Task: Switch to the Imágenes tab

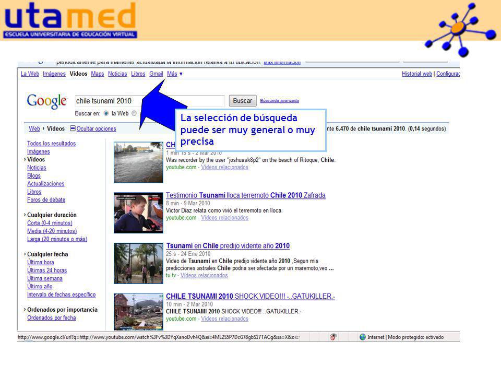Action: 54,74
